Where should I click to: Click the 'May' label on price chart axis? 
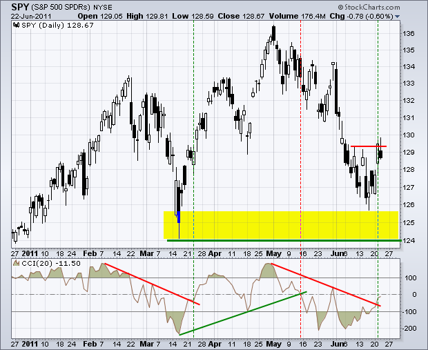pos(274,253)
